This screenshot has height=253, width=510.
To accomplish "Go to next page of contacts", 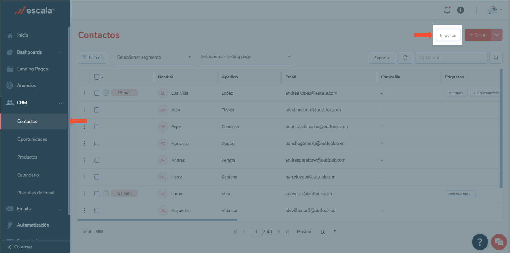I will [x=279, y=232].
